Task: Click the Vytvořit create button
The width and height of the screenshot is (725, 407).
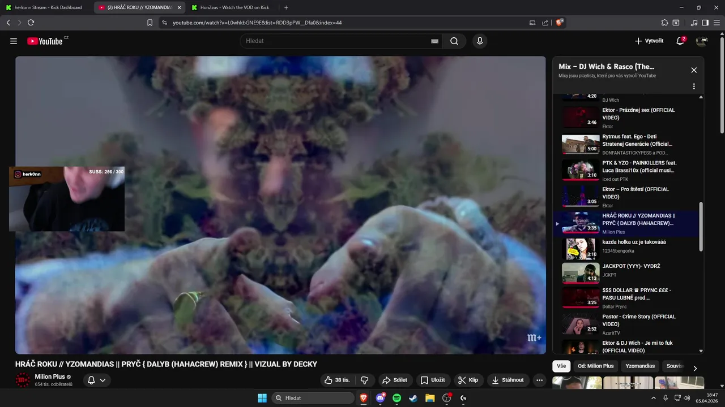Action: tap(649, 41)
